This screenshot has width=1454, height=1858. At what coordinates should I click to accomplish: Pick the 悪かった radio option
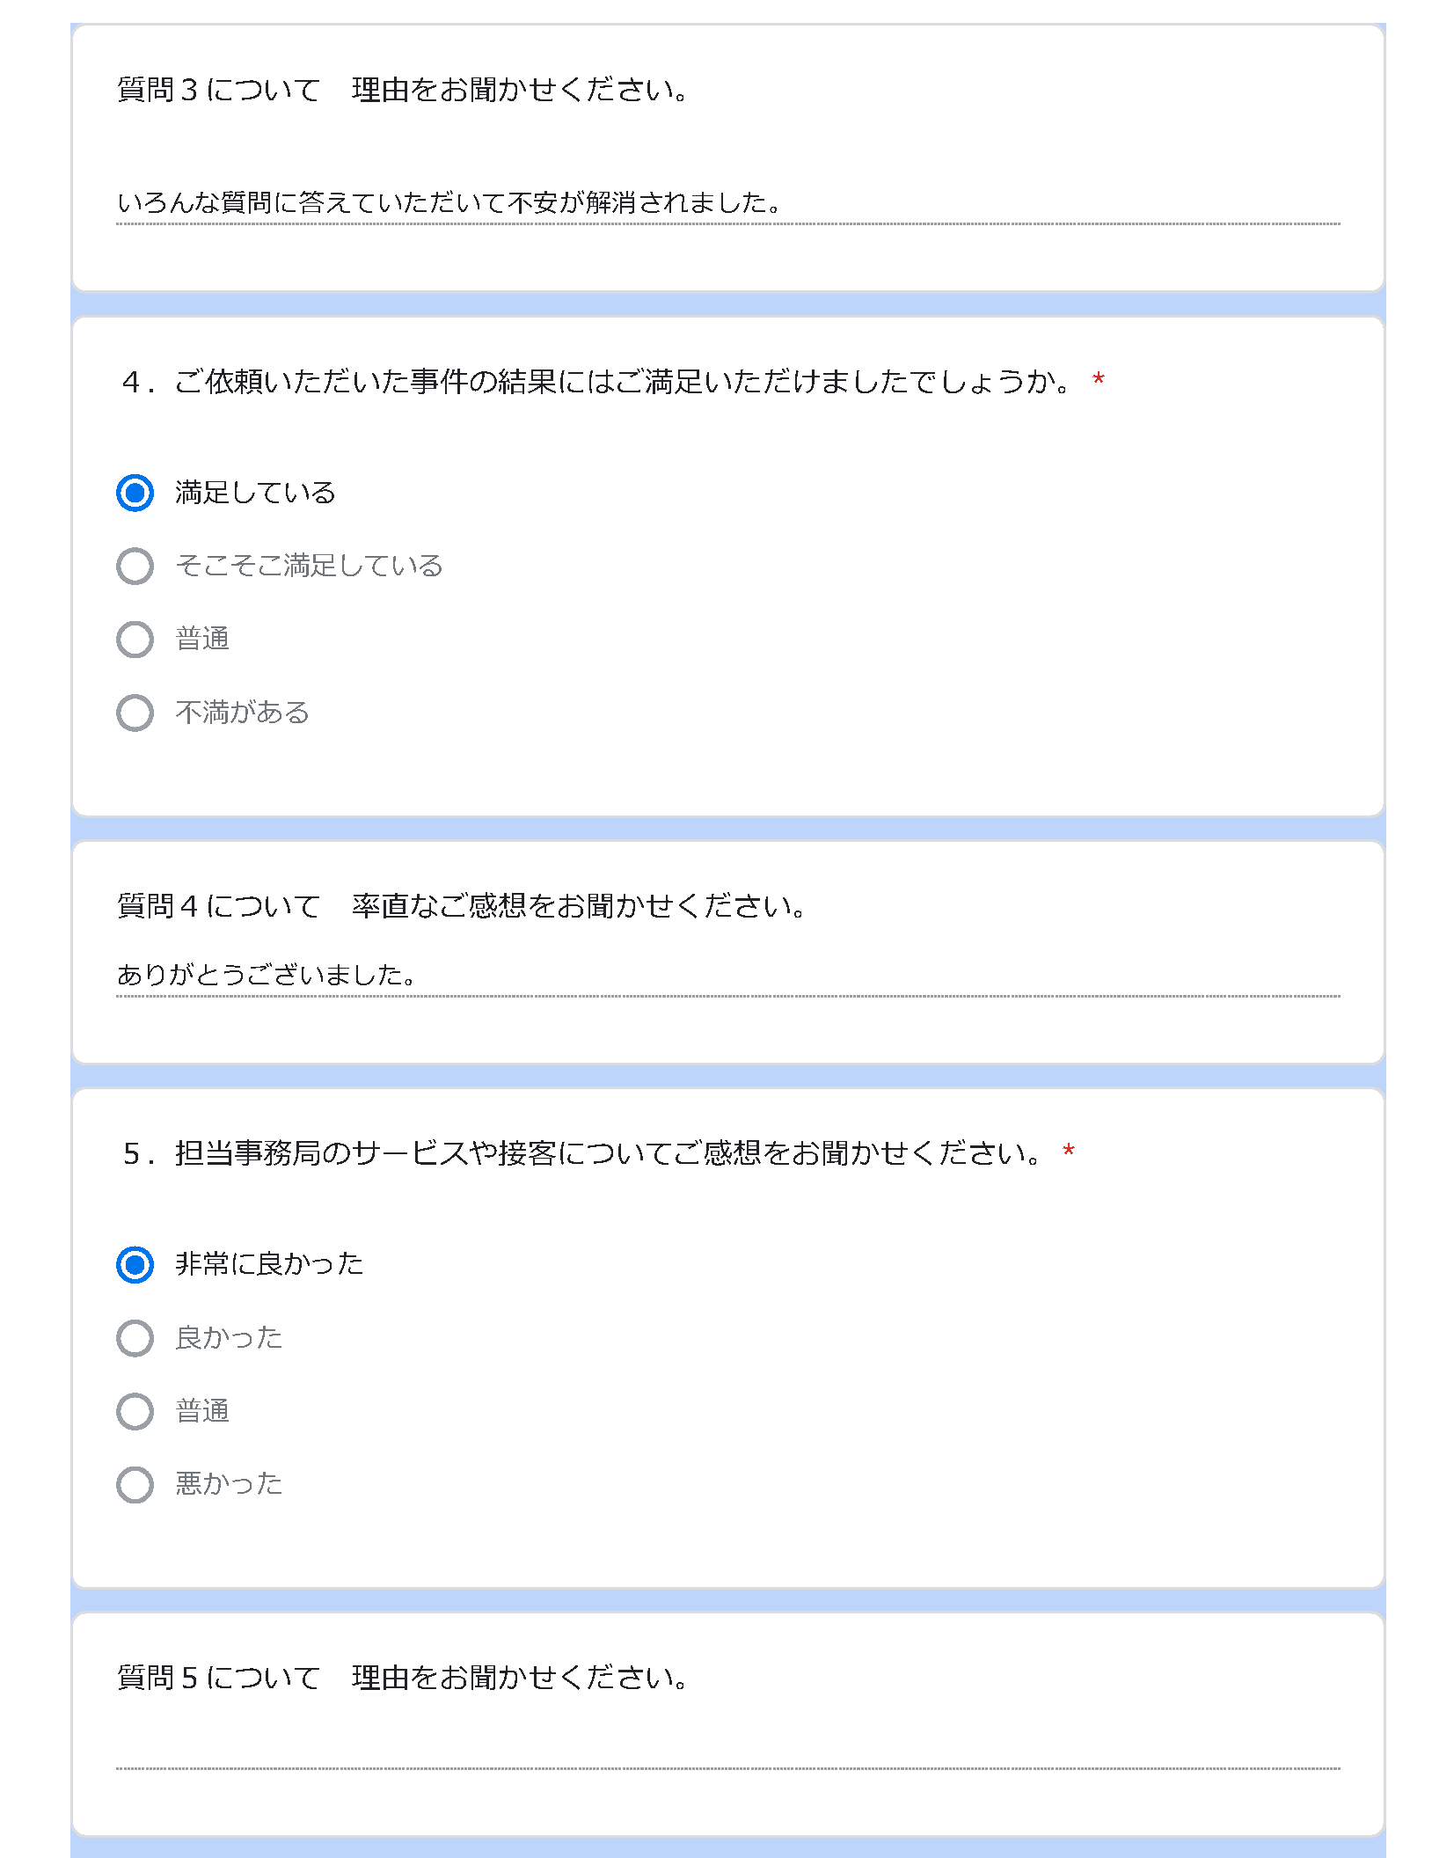tap(135, 1485)
